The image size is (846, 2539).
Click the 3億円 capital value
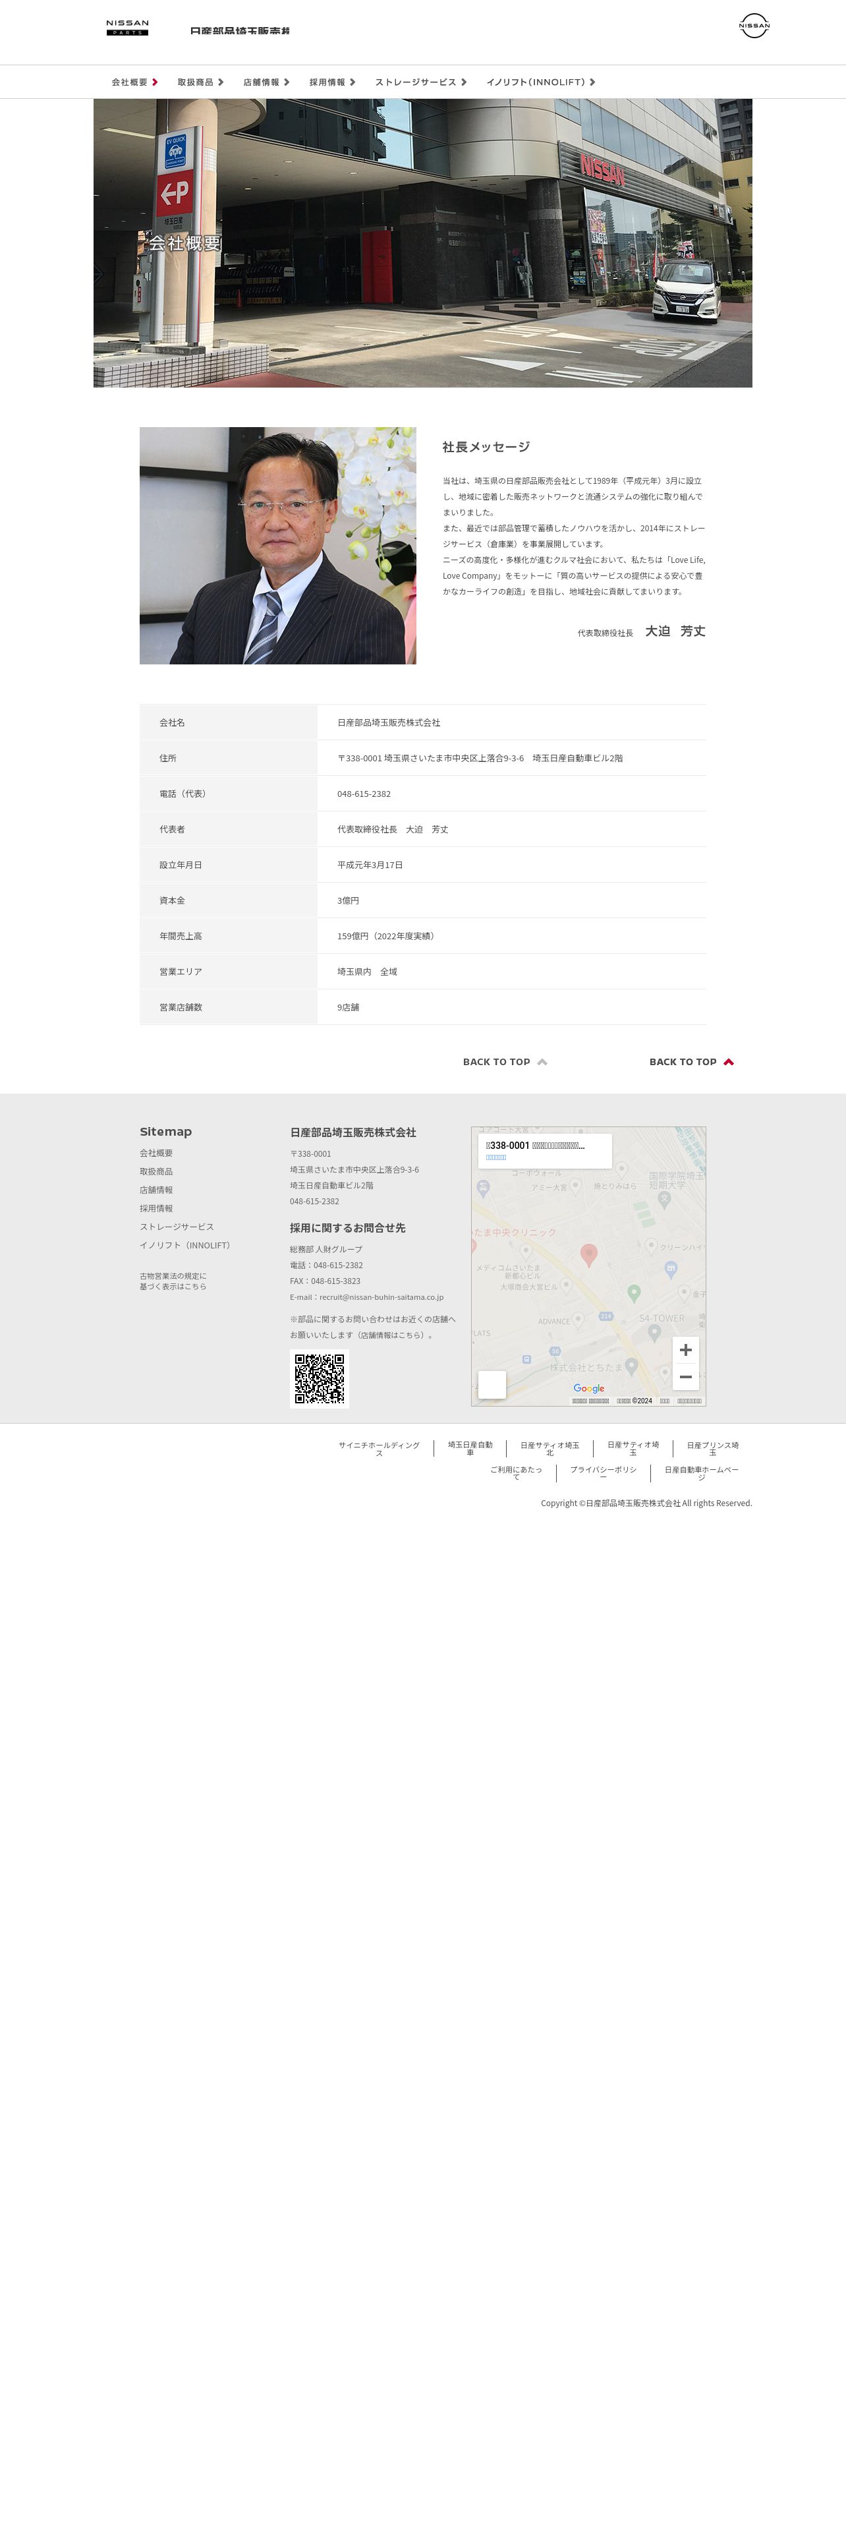pos(348,901)
